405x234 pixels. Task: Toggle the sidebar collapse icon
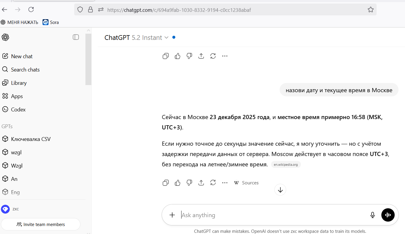tap(76, 37)
